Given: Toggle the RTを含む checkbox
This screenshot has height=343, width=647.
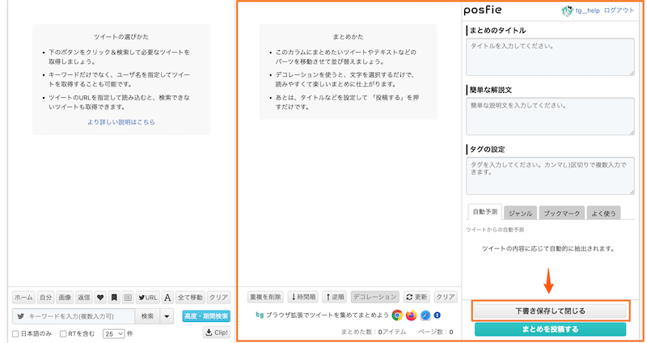Looking at the screenshot, I should click(65, 333).
